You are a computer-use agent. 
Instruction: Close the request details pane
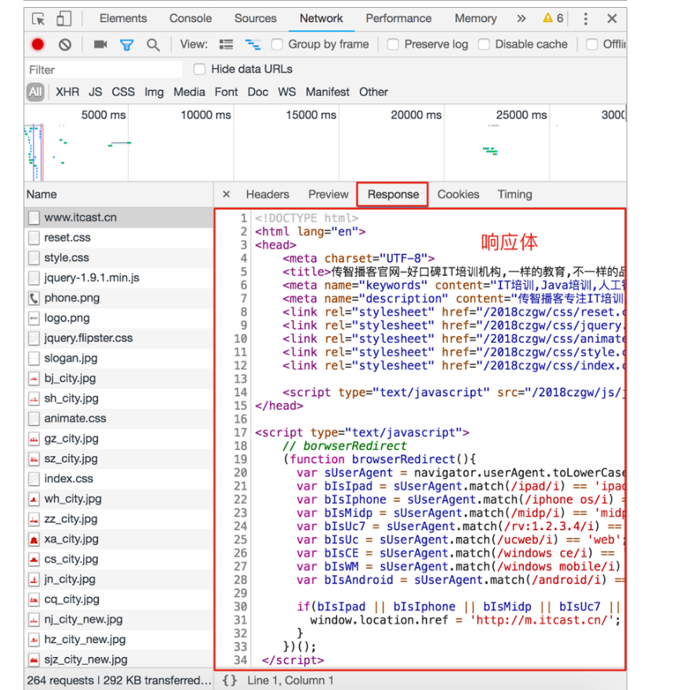(226, 194)
